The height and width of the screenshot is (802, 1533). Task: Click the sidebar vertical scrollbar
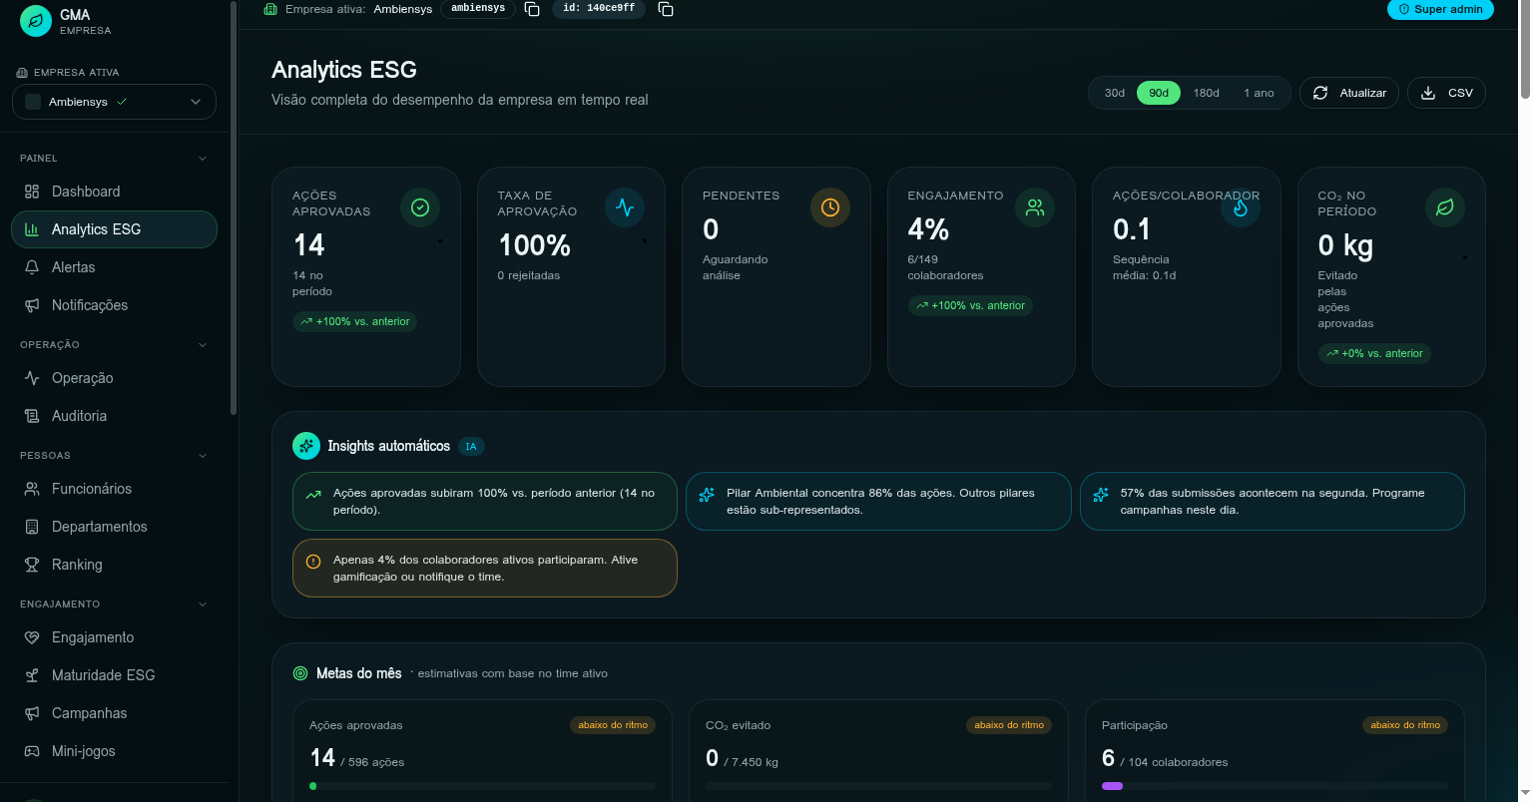(234, 207)
